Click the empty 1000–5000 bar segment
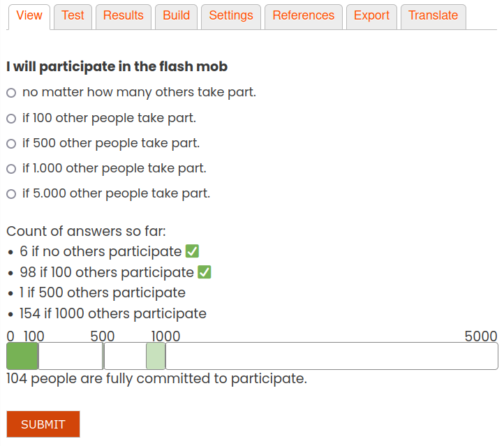 (x=332, y=356)
